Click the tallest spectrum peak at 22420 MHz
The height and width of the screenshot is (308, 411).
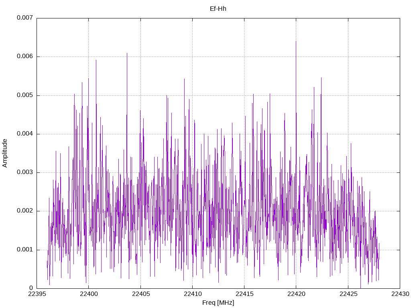(x=296, y=42)
